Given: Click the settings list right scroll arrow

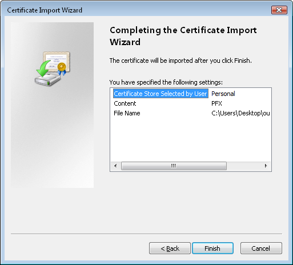Looking at the screenshot, I should coord(266,166).
